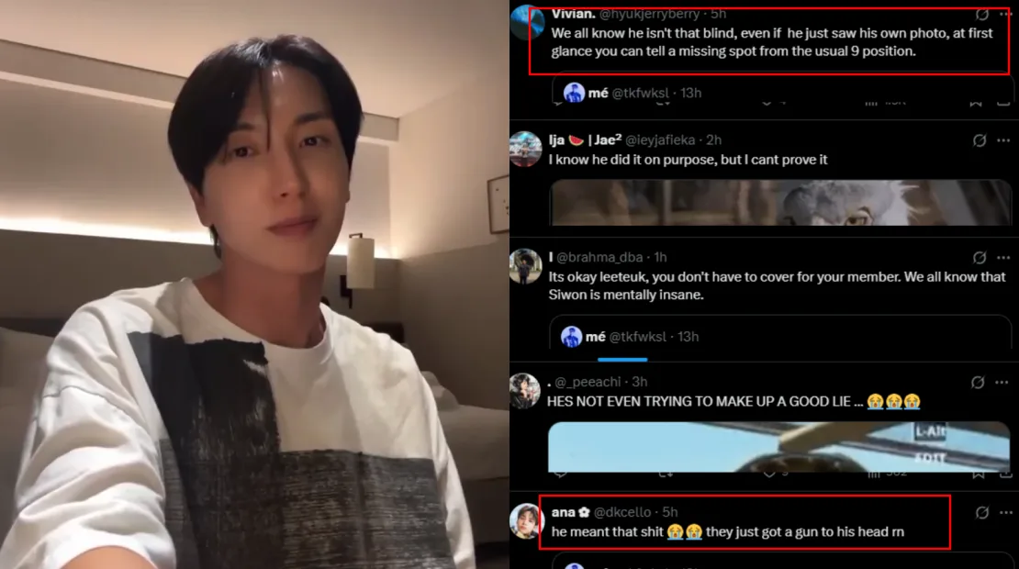1019x569 pixels.
Task: Open more options on brahma_dba's tweet
Action: (1003, 257)
